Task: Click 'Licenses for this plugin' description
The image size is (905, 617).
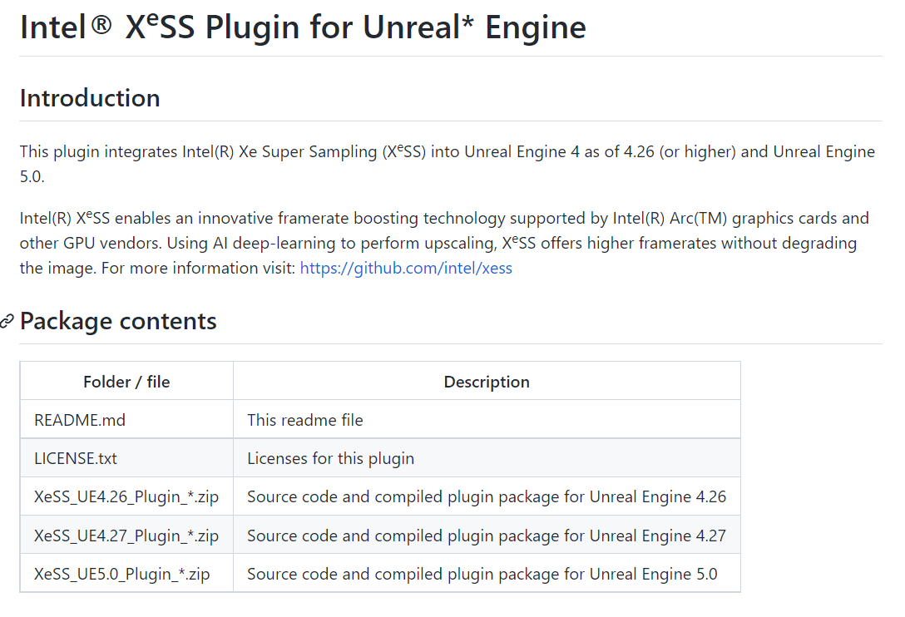Action: (330, 458)
